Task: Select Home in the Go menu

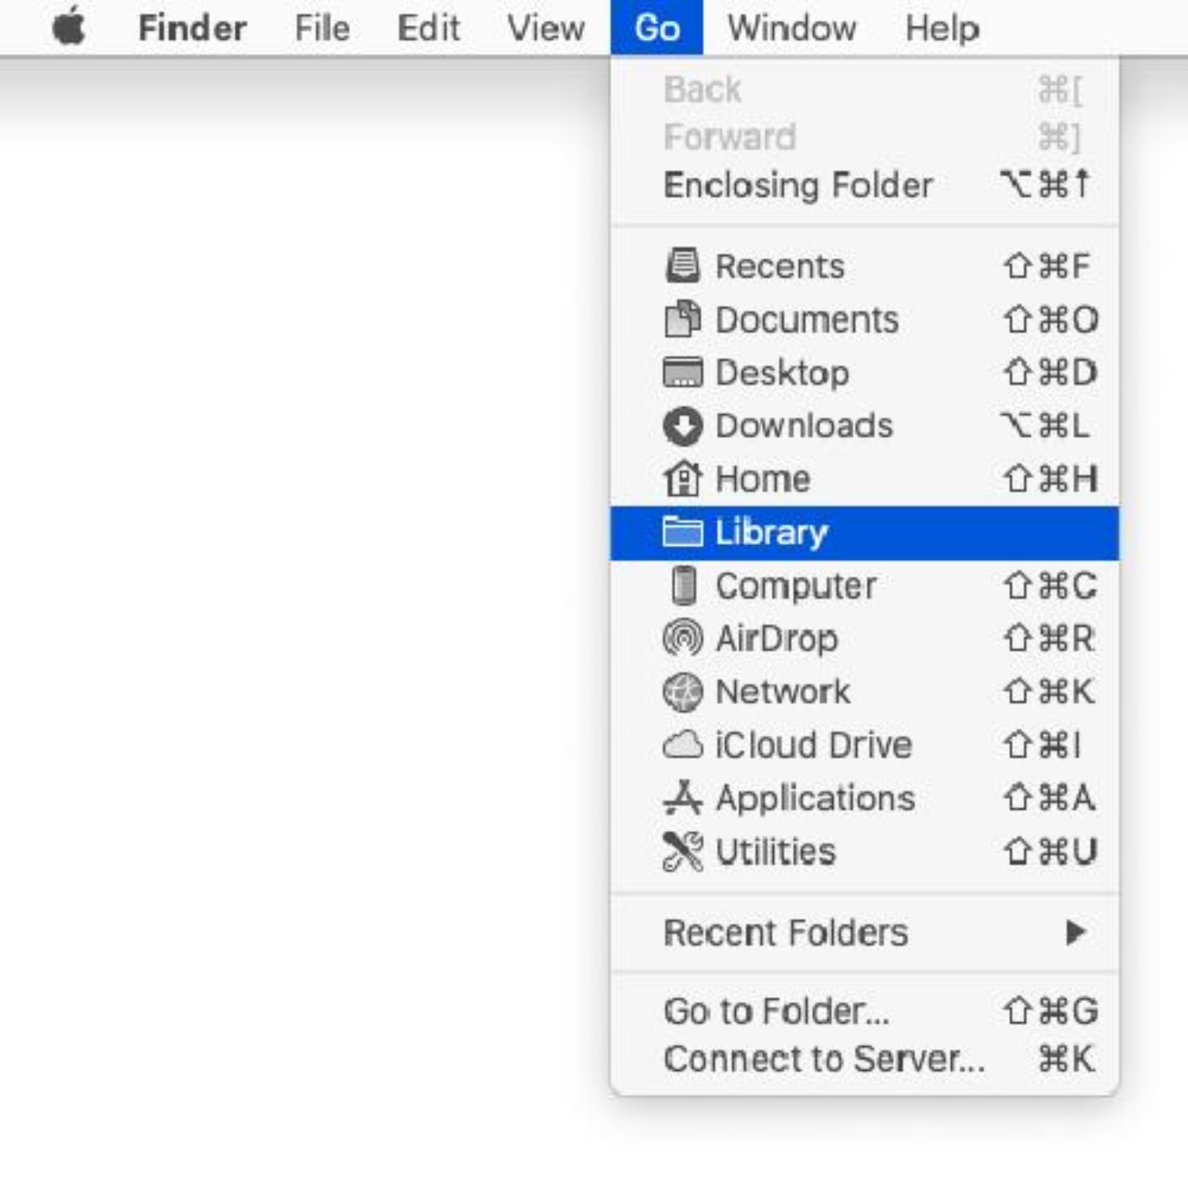Action: tap(864, 479)
